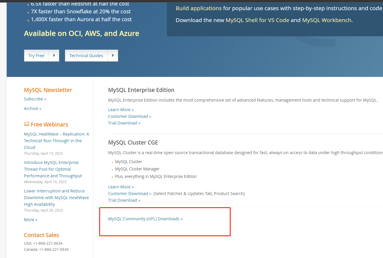Click the newsletter Subscribe link
383x258 pixels.
pyautogui.click(x=35, y=99)
